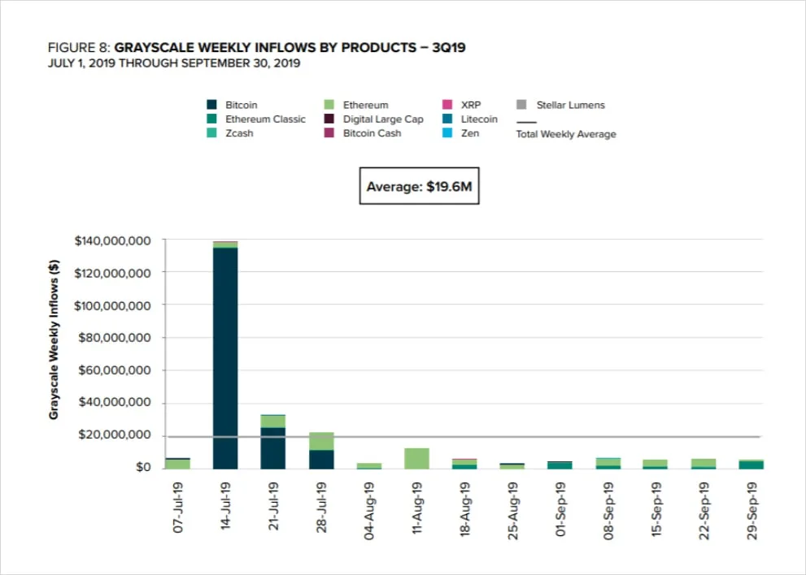Select the light green Ethereum legend swatch
Screen dimensions: 806x575
pos(329,105)
